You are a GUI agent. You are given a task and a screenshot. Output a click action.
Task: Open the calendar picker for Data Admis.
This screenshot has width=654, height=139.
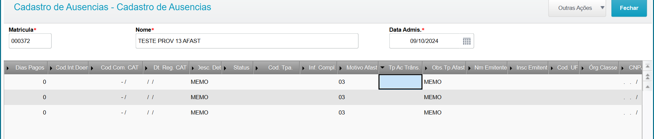tap(466, 41)
